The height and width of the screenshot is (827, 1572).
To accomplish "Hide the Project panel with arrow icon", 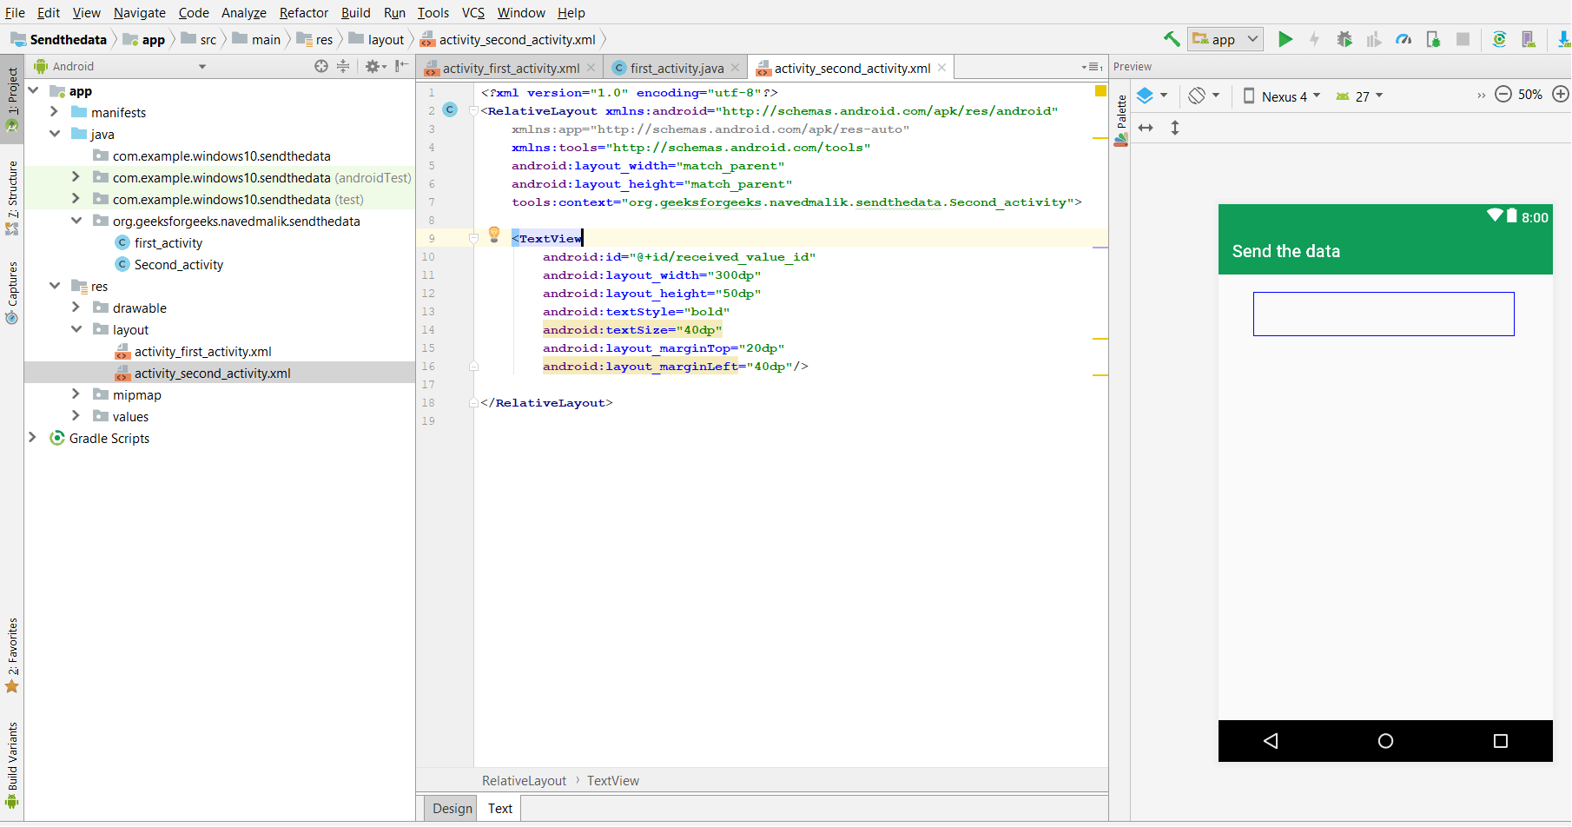I will pyautogui.click(x=401, y=66).
